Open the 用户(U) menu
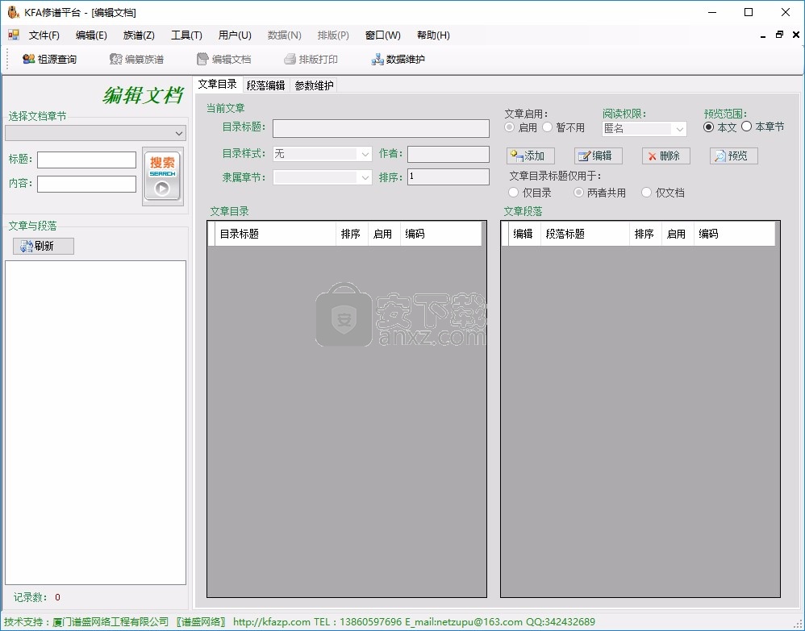This screenshot has width=805, height=631. coord(235,35)
